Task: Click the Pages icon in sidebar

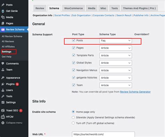Action: [3, 23]
